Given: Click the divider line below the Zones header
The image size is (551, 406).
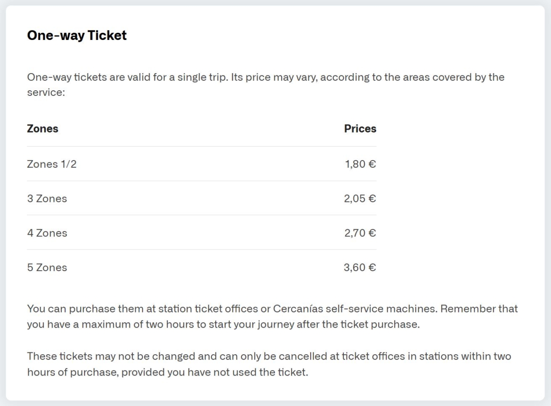Looking at the screenshot, I should (201, 147).
